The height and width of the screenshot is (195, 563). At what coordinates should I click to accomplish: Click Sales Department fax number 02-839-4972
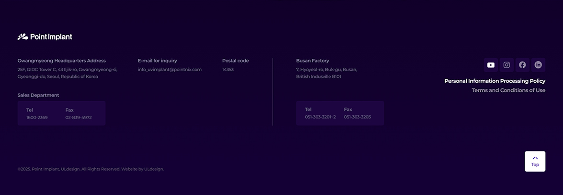pos(79,117)
